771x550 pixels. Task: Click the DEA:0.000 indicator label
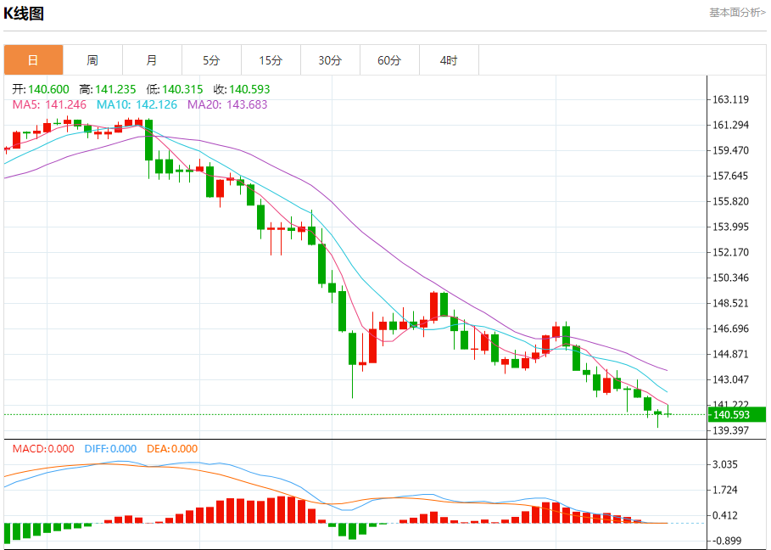tap(172, 449)
